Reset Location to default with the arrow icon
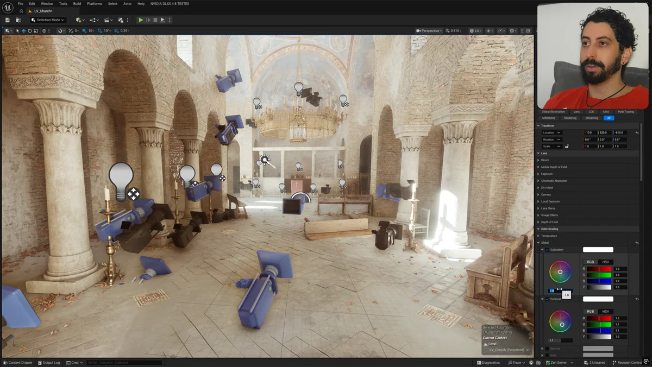The height and width of the screenshot is (367, 652). 637,132
